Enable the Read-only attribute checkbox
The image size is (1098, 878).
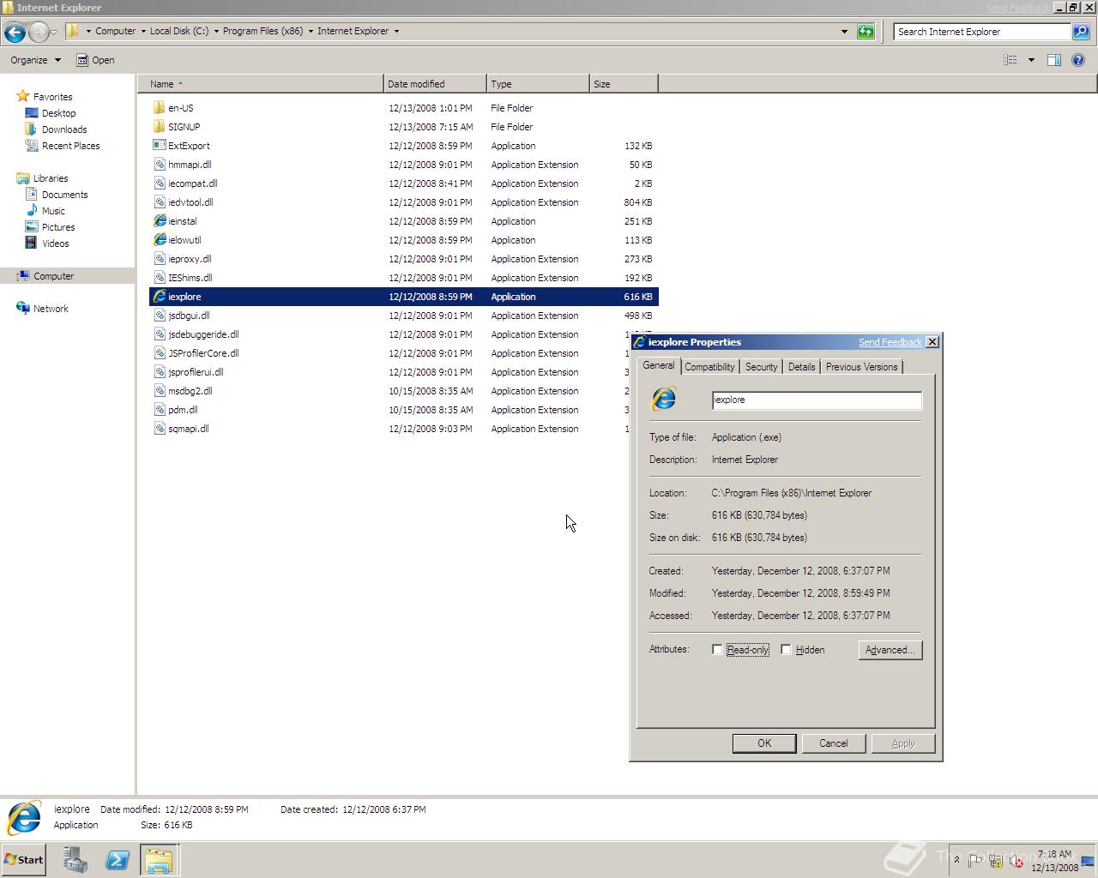click(x=717, y=650)
